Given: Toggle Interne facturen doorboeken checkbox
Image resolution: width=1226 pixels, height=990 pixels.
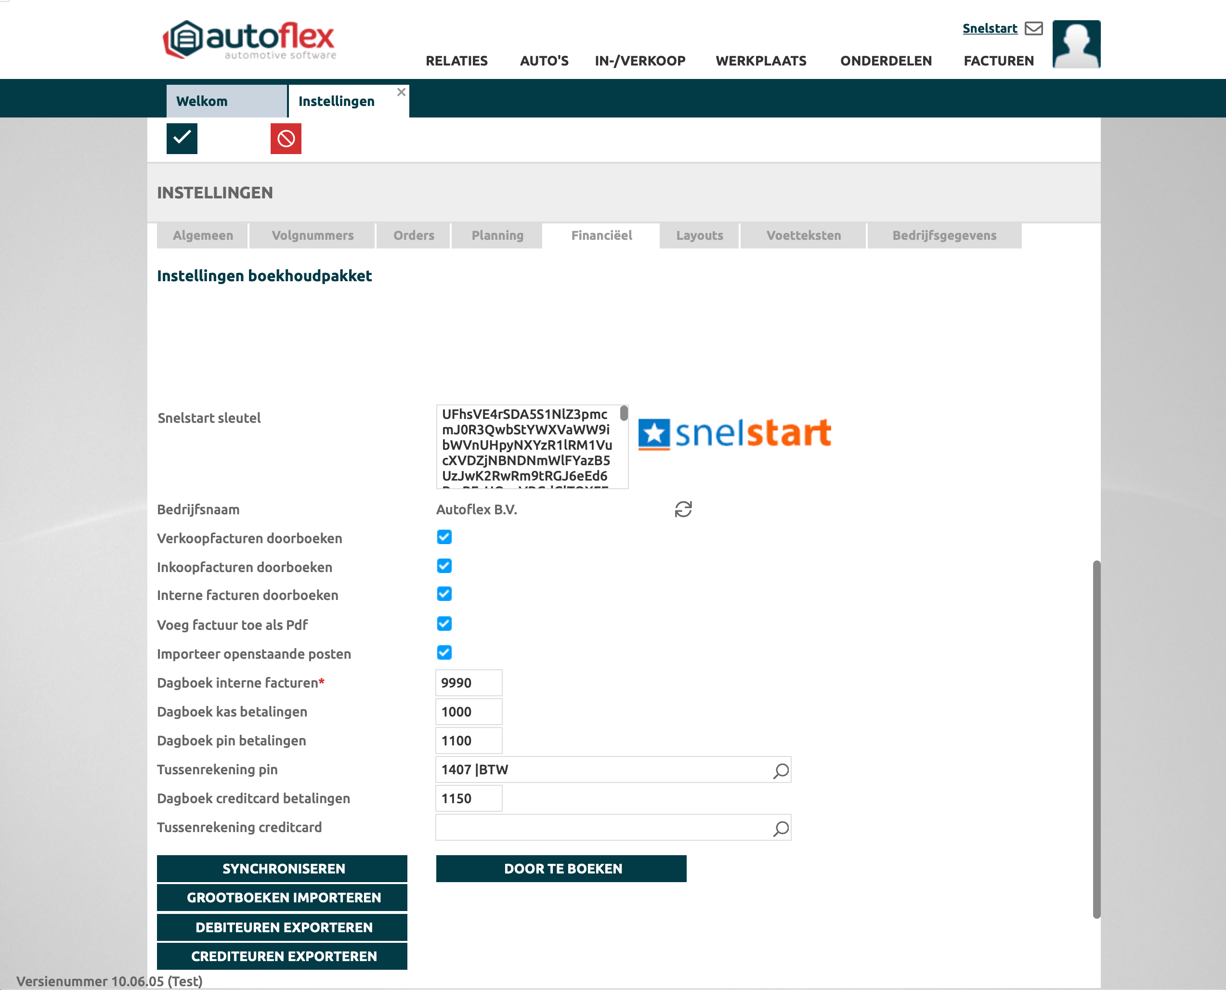Looking at the screenshot, I should click(443, 594).
